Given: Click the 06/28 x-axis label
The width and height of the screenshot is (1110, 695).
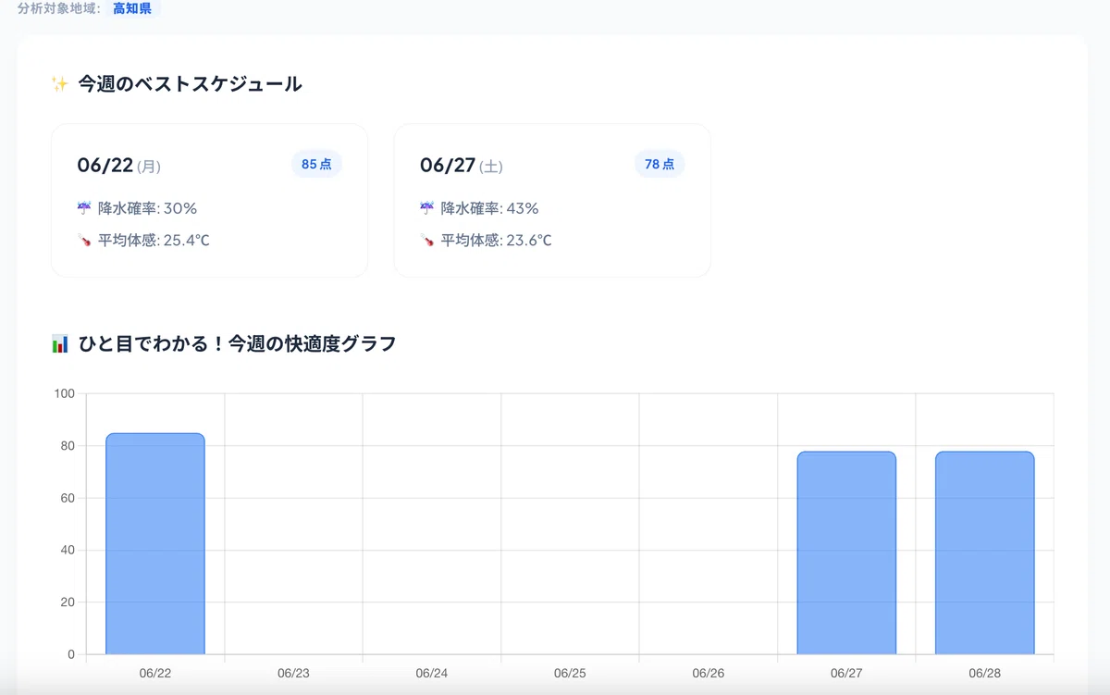Looking at the screenshot, I should pos(984,674).
